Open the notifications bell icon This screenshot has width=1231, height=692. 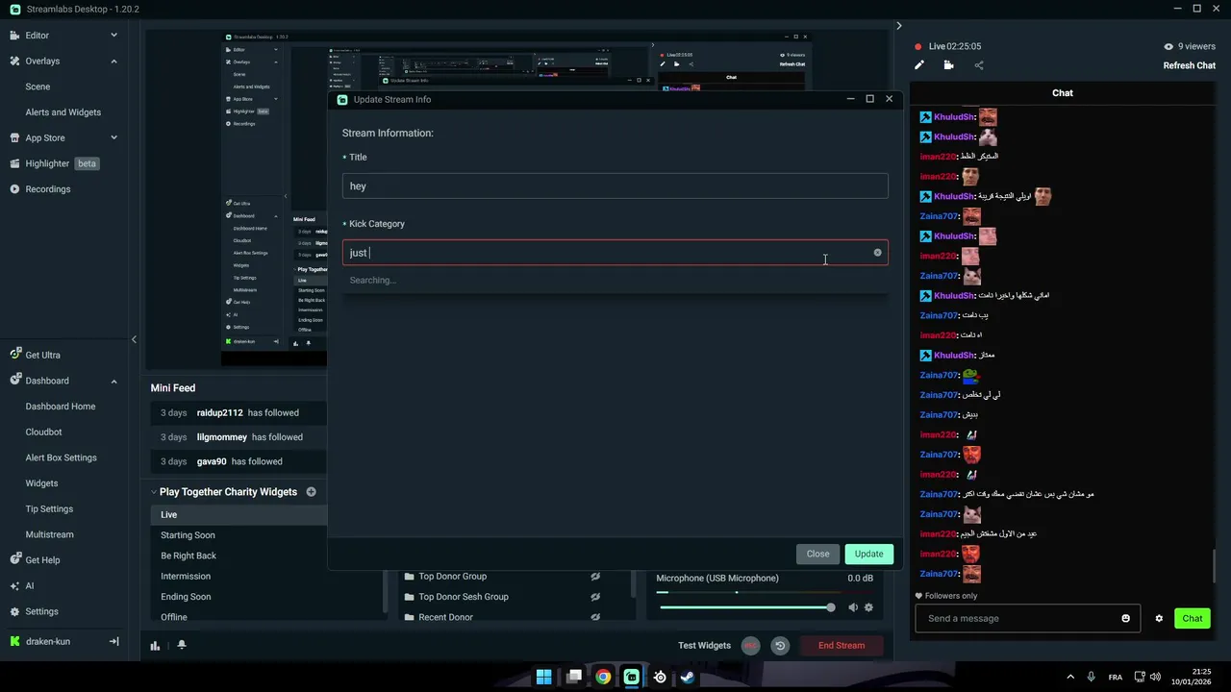click(182, 646)
